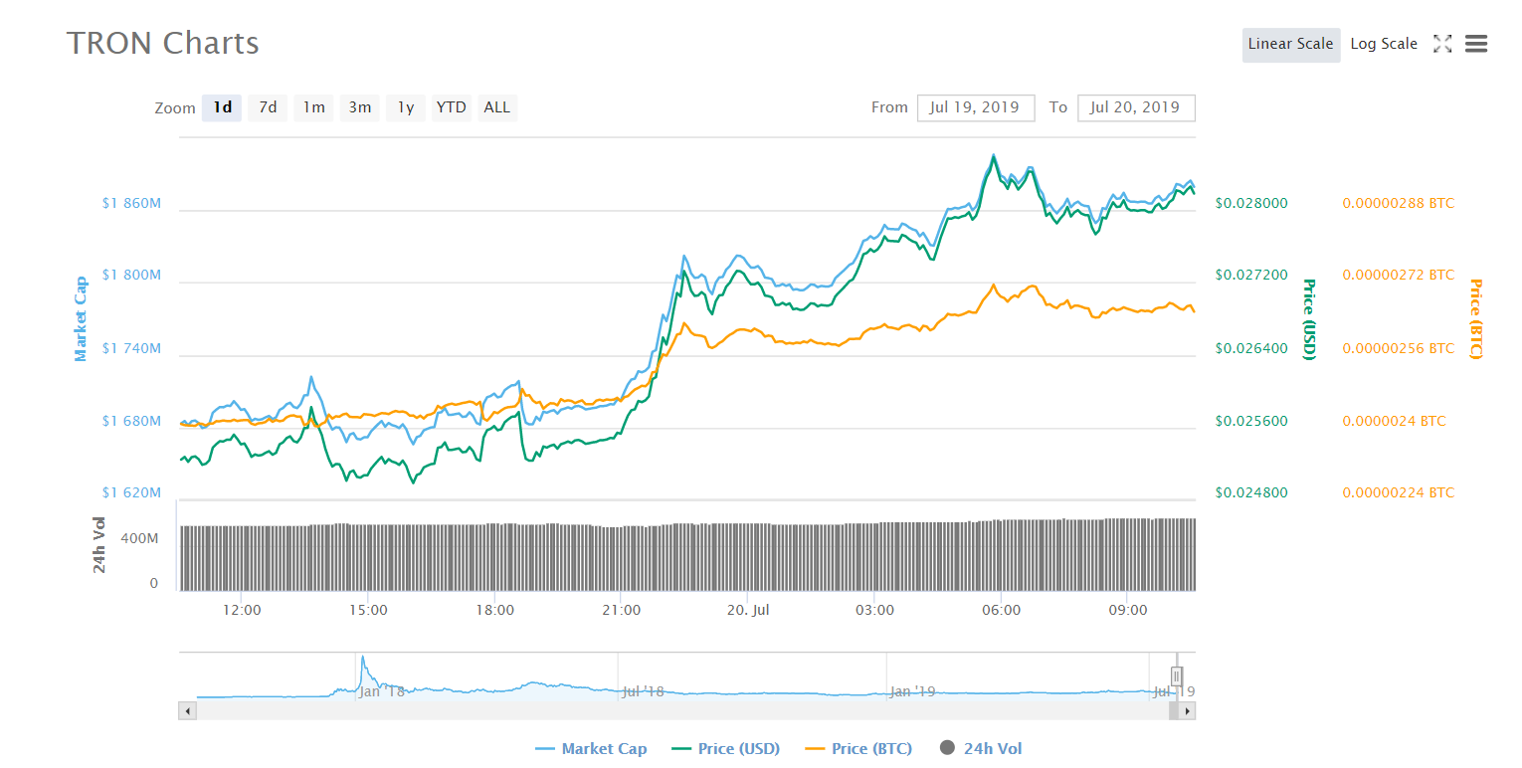Click the Jul '18 navigator label
Viewport: 1522px width, 768px height.
tap(643, 691)
